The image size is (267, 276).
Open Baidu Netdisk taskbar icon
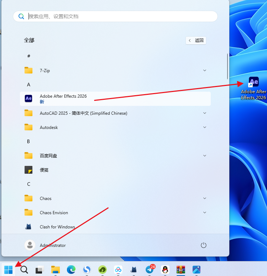(118, 270)
